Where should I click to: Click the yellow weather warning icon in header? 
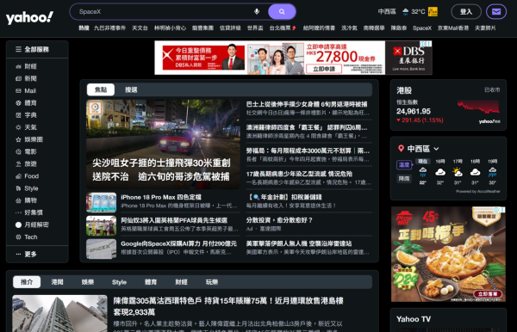[x=433, y=11]
